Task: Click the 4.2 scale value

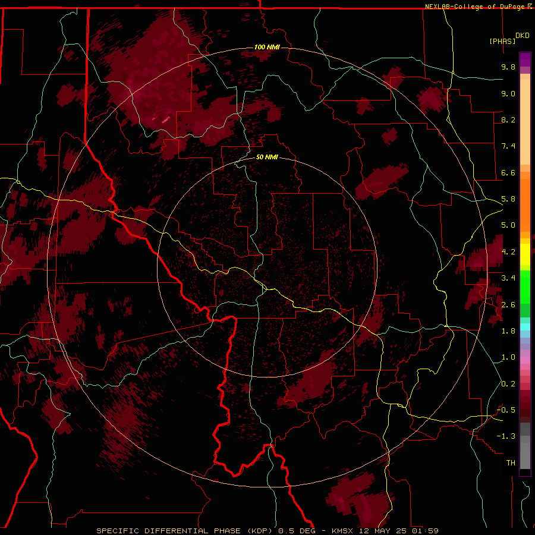Action: coord(508,252)
